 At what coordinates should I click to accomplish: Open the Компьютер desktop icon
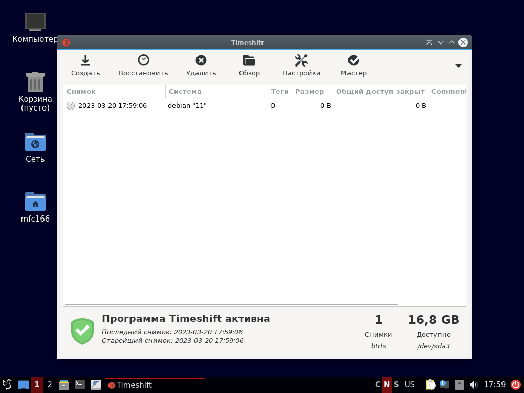click(x=35, y=28)
